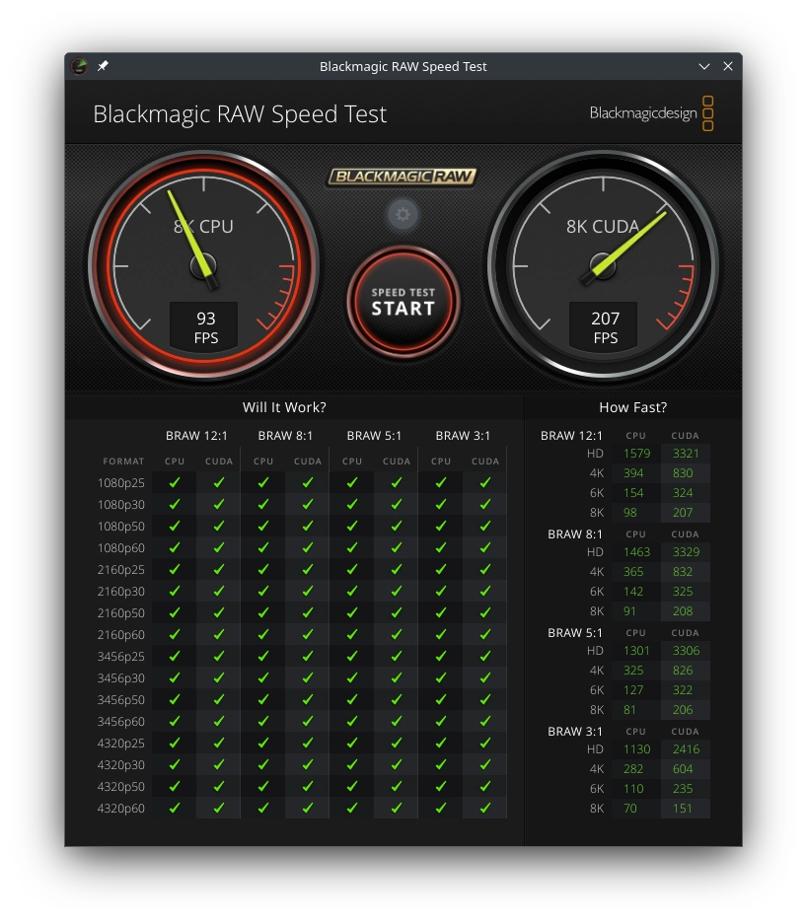This screenshot has height=923, width=807.
Task: Click the 4320p25 BRAW 5:1 CUDA checkmark
Action: coord(397,744)
